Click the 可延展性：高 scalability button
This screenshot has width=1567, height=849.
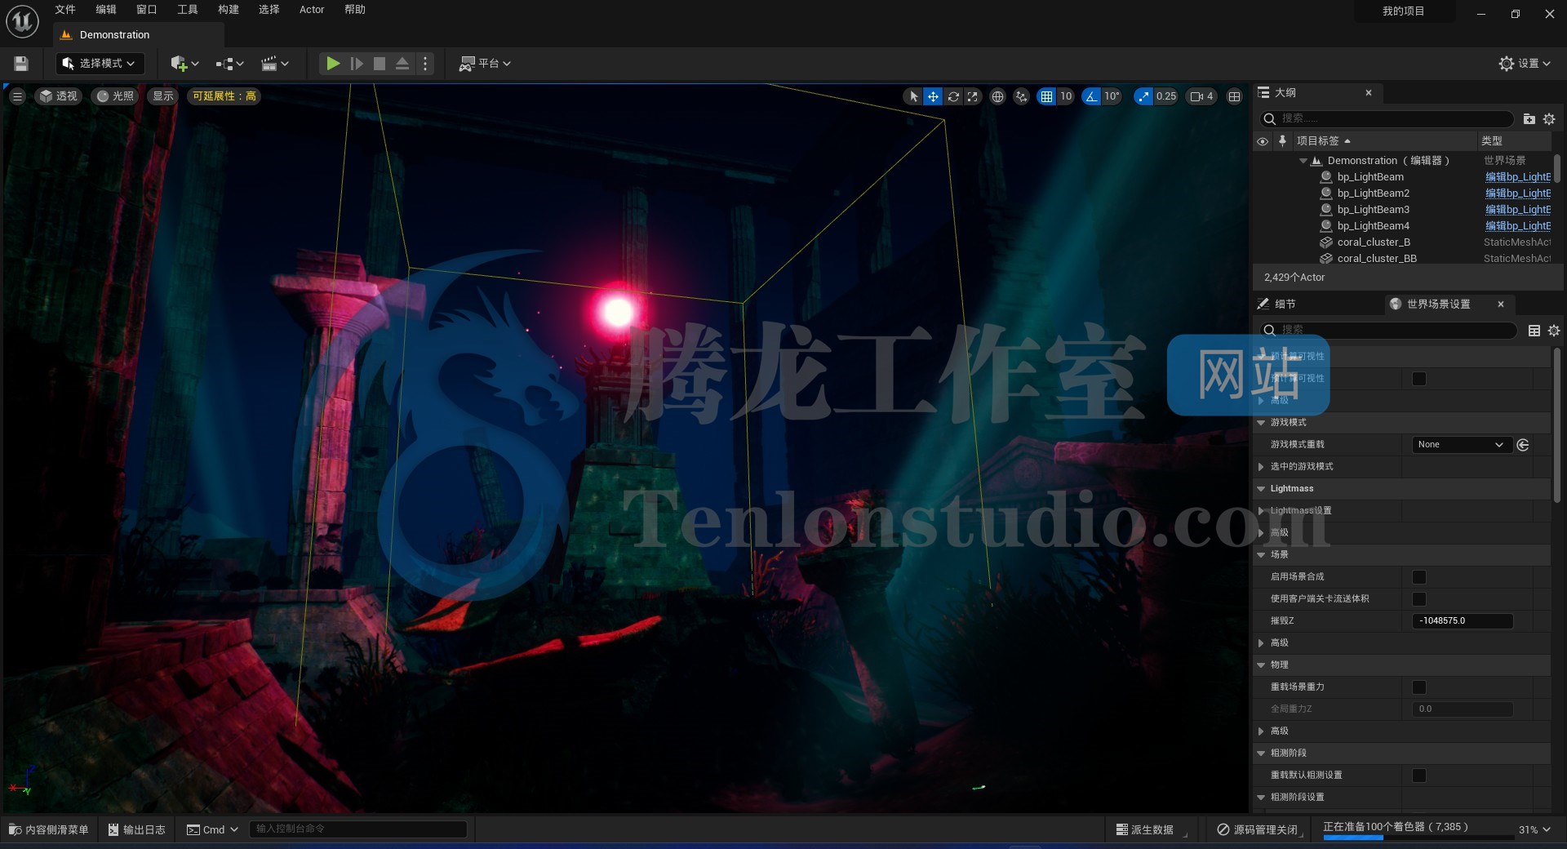pos(224,96)
